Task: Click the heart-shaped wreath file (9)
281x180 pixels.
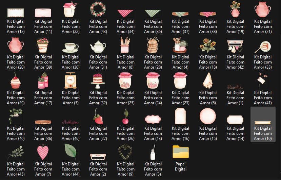Action: tap(125, 160)
